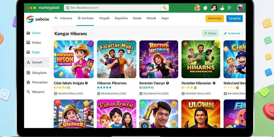Click the Eoolen image icon in sidebar
274x137 pixels.
click(28, 43)
